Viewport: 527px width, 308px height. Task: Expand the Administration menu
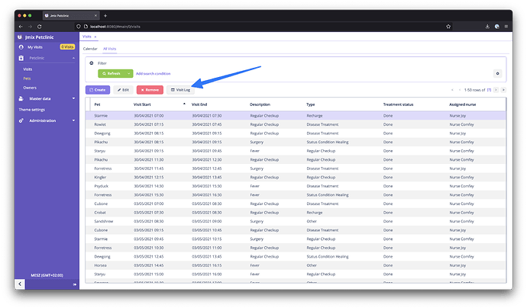tap(73, 120)
